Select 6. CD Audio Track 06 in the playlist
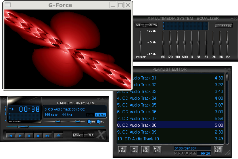The image size is (238, 159). pyautogui.click(x=170, y=112)
